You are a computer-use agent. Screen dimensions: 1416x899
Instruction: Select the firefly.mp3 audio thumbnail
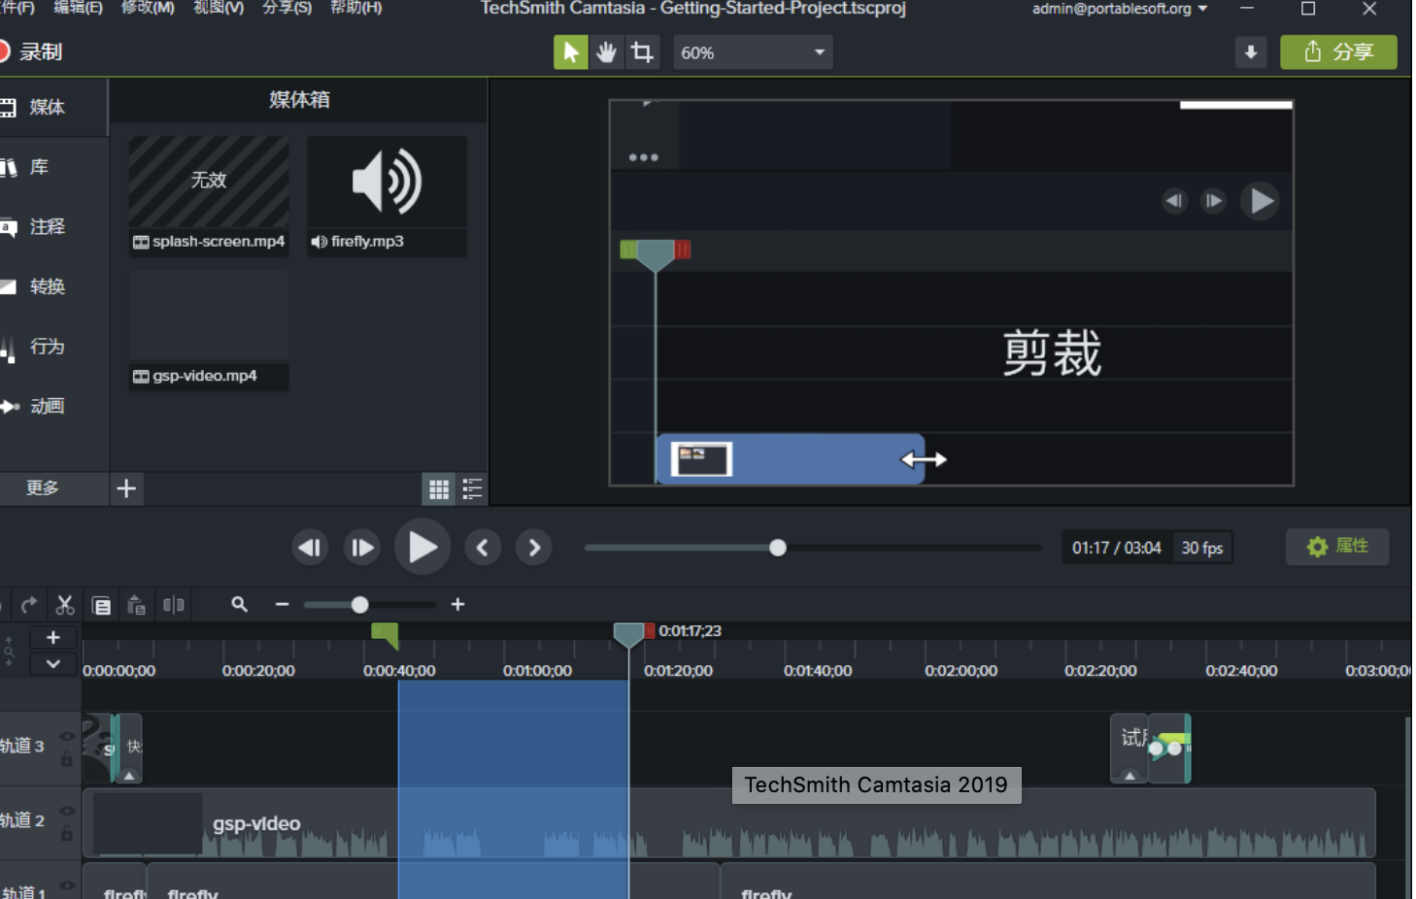click(x=387, y=182)
